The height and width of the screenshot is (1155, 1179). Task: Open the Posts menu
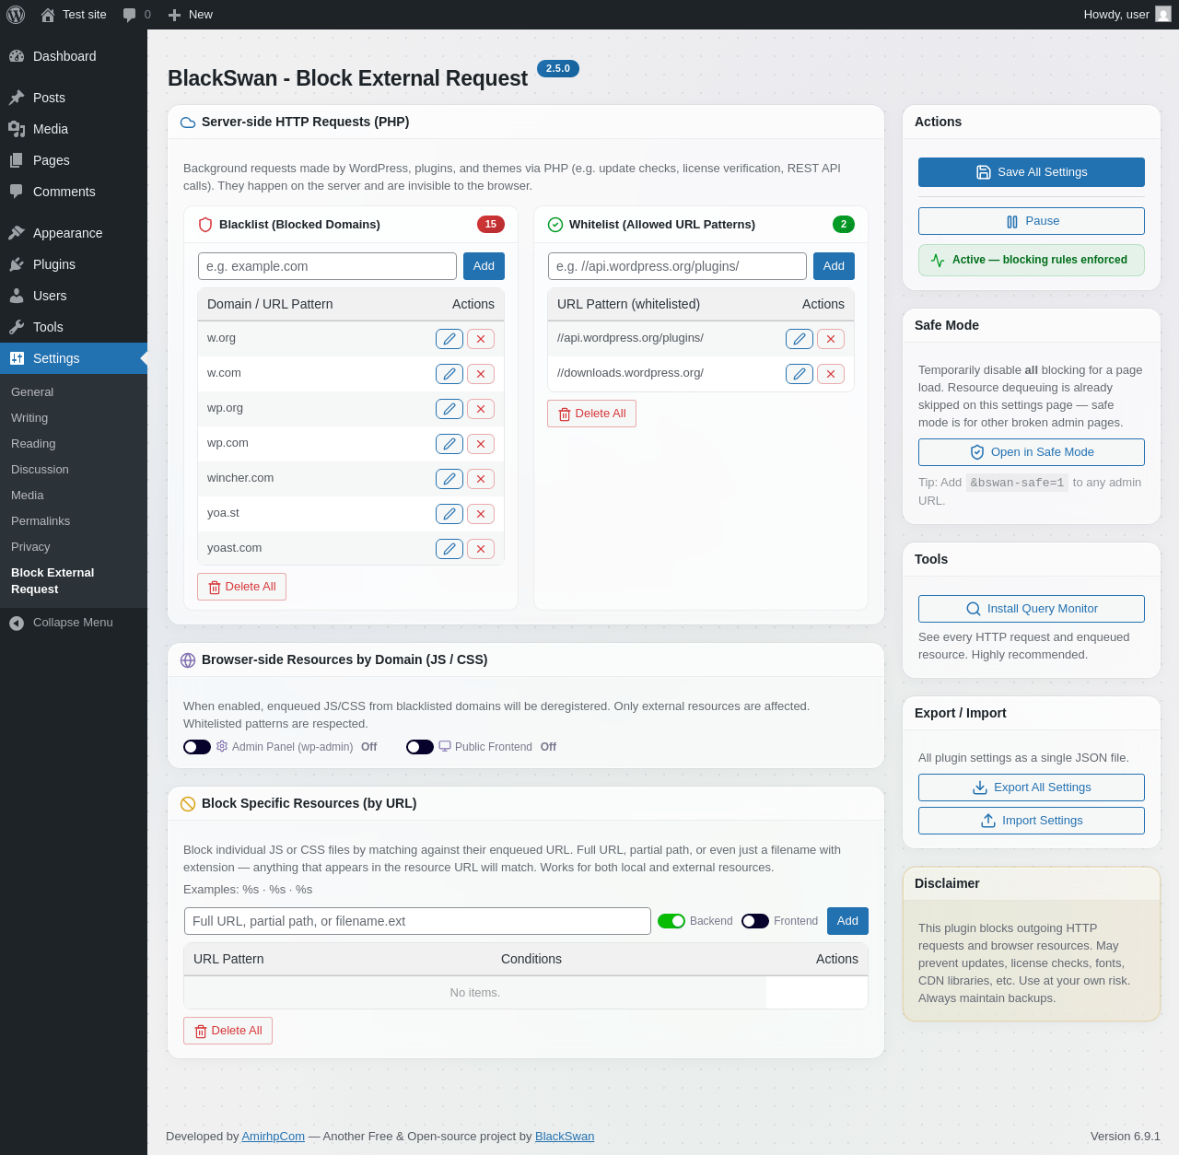point(74,98)
